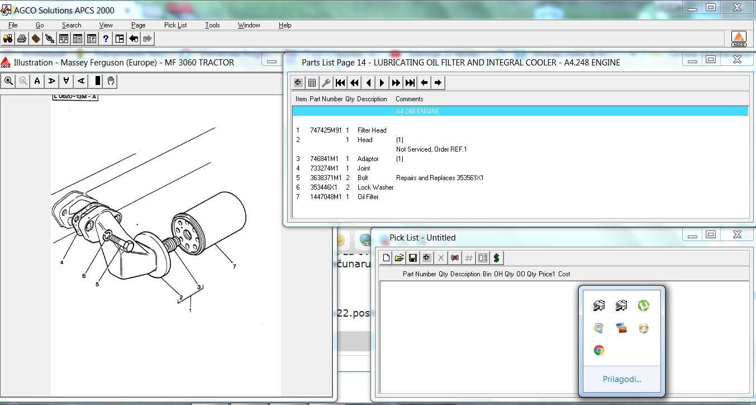Open the Help menu
Screen dimensions: 756x405
285,25
